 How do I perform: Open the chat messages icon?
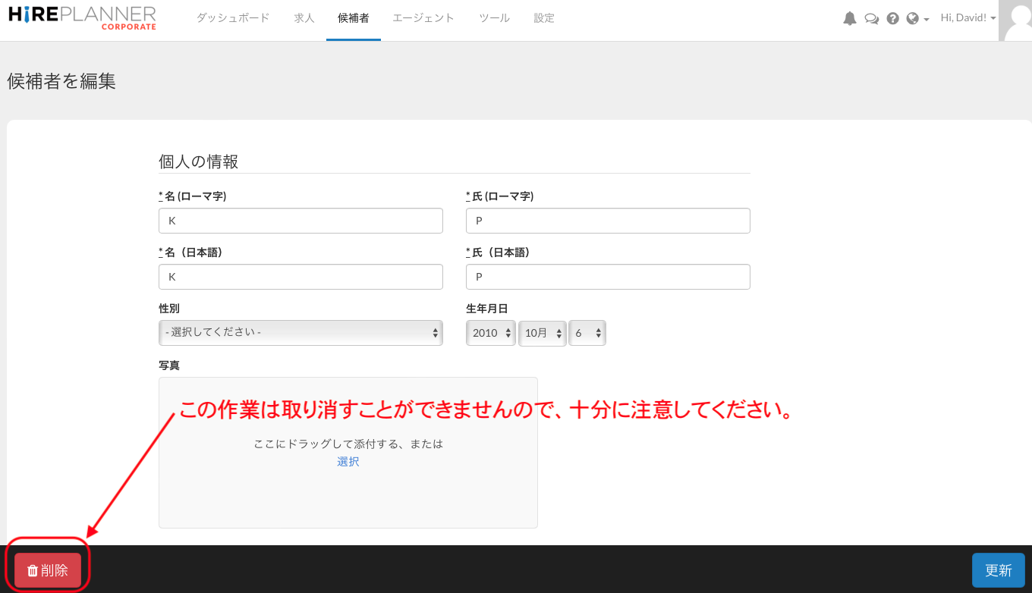point(872,19)
